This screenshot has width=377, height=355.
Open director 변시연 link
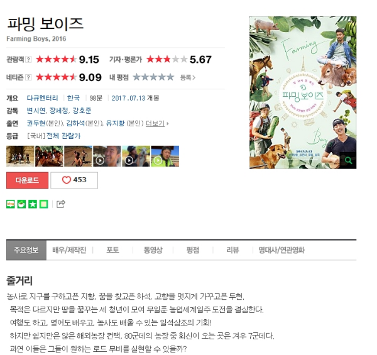click(36, 111)
